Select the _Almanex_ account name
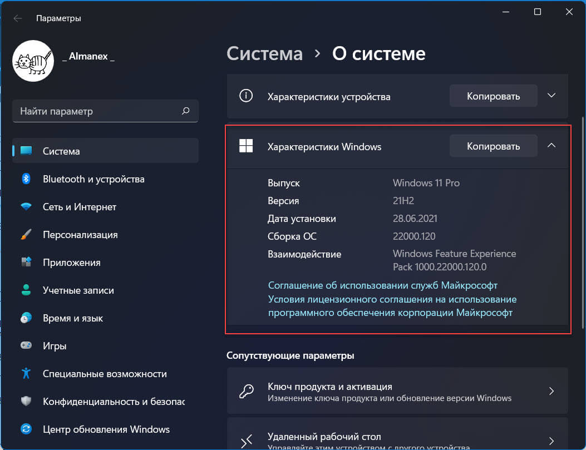 tap(88, 56)
